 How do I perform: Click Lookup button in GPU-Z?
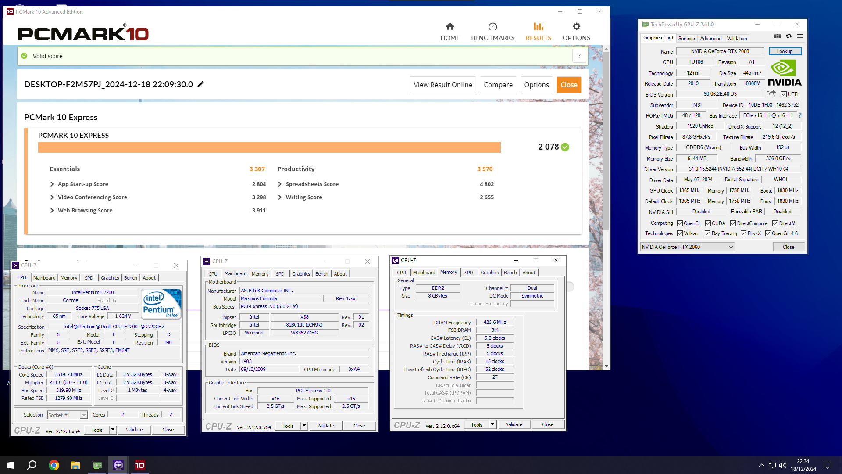[785, 51]
